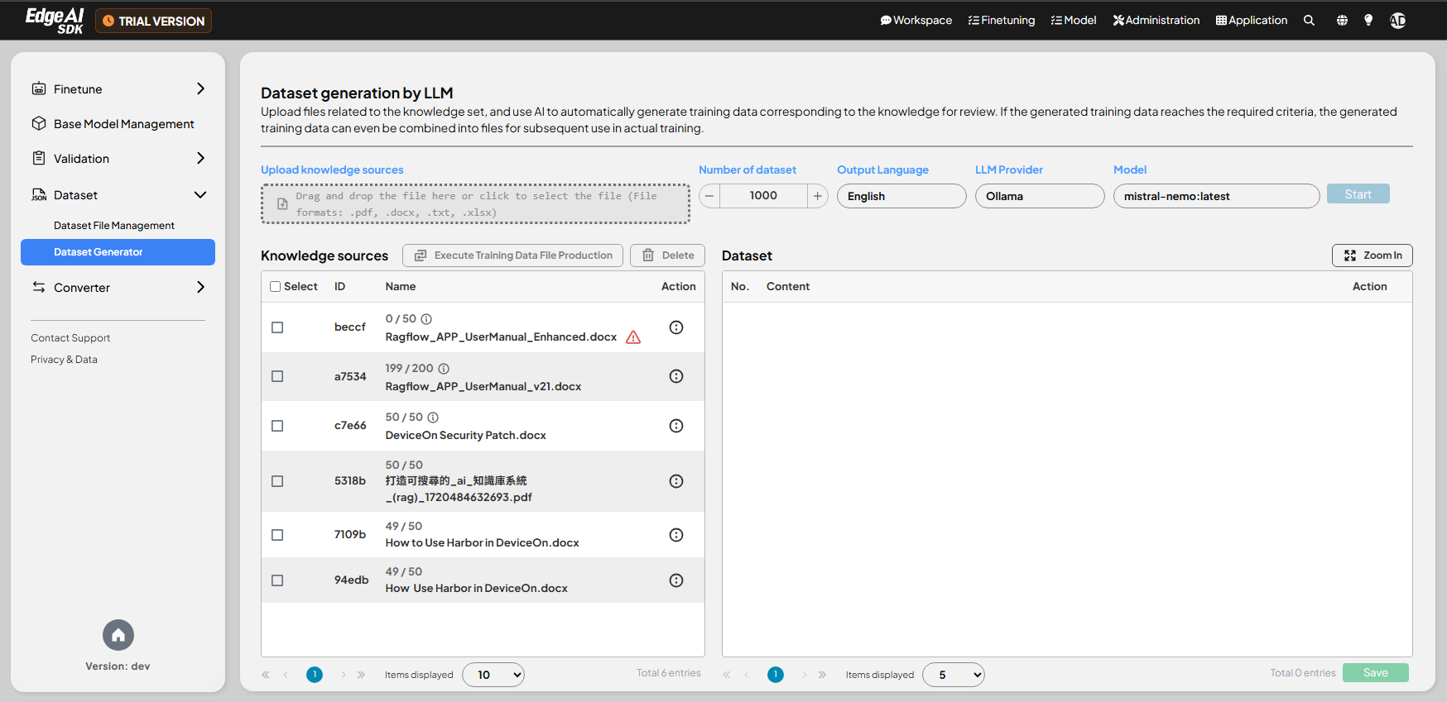This screenshot has width=1447, height=702.
Task: Click the home icon above Version text
Action: [x=118, y=635]
